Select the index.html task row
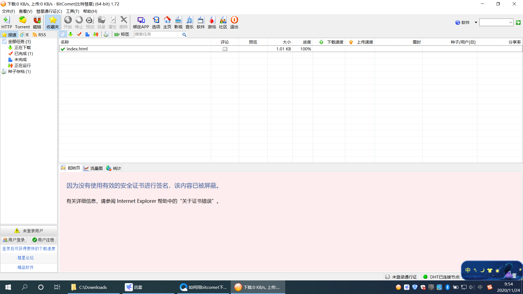Image resolution: width=523 pixels, height=294 pixels. (x=290, y=49)
